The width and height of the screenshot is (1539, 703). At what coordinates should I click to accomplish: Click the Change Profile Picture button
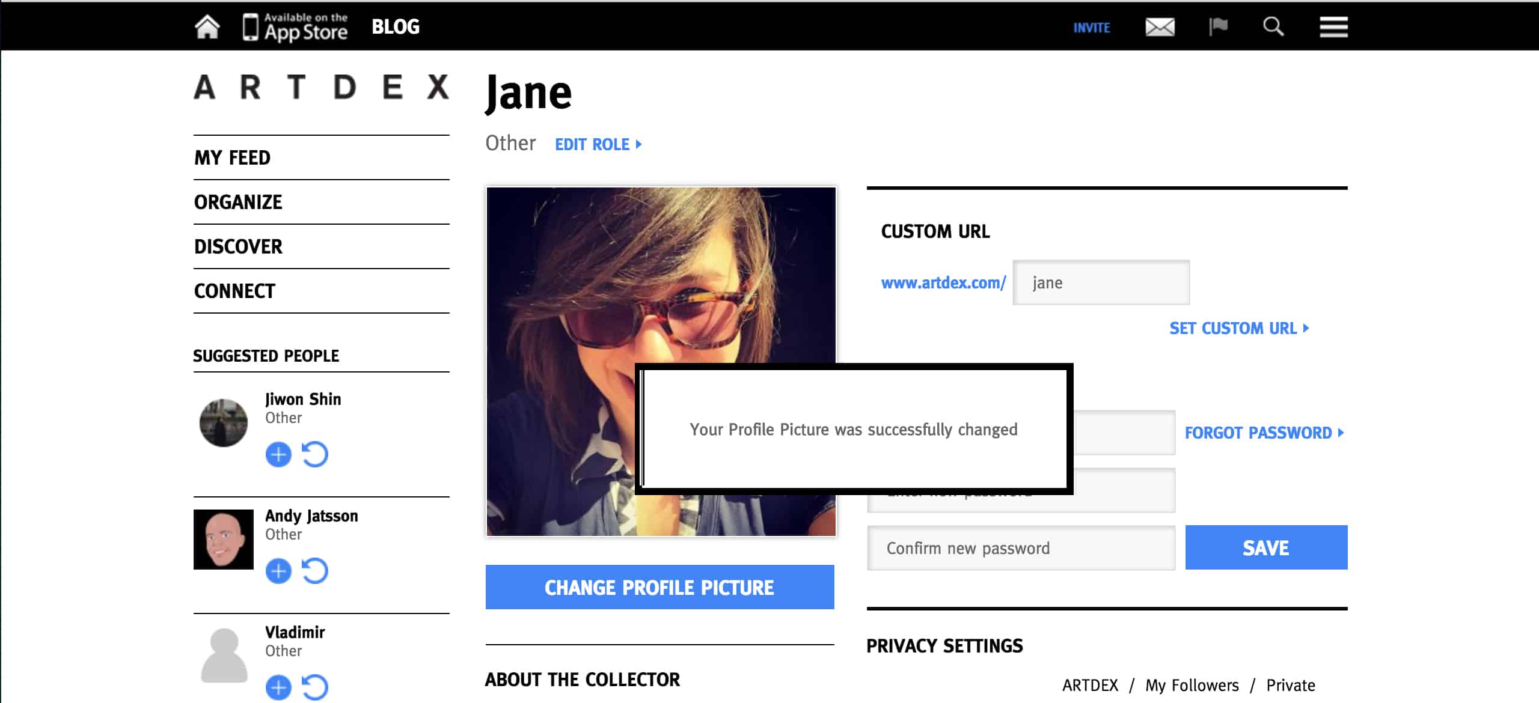click(x=659, y=587)
